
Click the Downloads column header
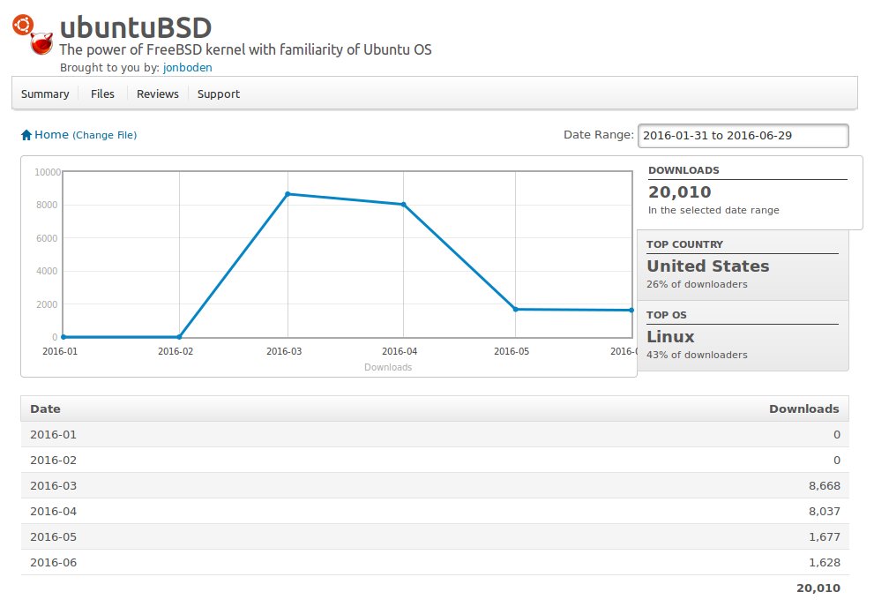[803, 408]
